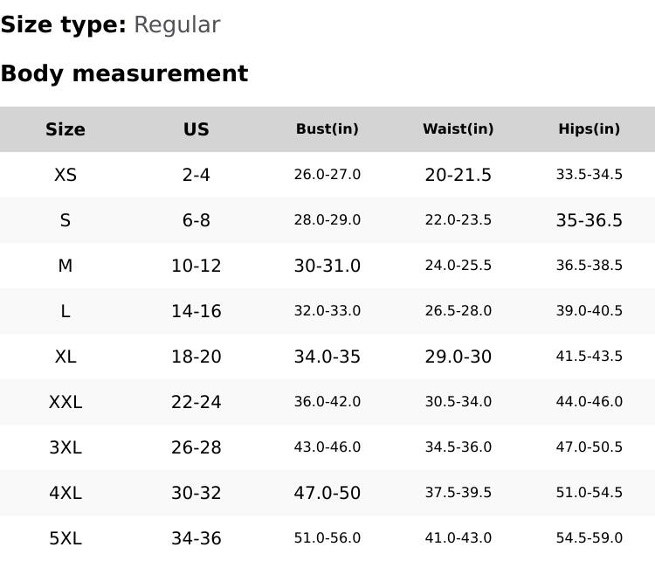Image resolution: width=655 pixels, height=561 pixels.
Task: Click the 3XL size row label
Action: pyautogui.click(x=65, y=447)
